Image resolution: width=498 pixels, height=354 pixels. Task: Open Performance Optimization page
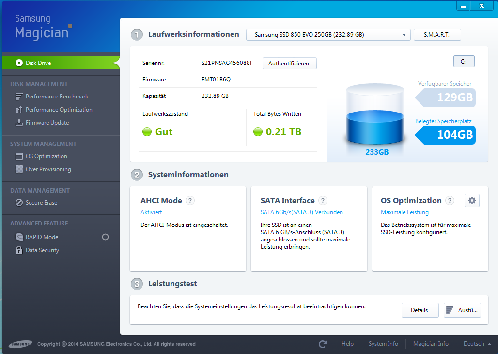[59, 110]
